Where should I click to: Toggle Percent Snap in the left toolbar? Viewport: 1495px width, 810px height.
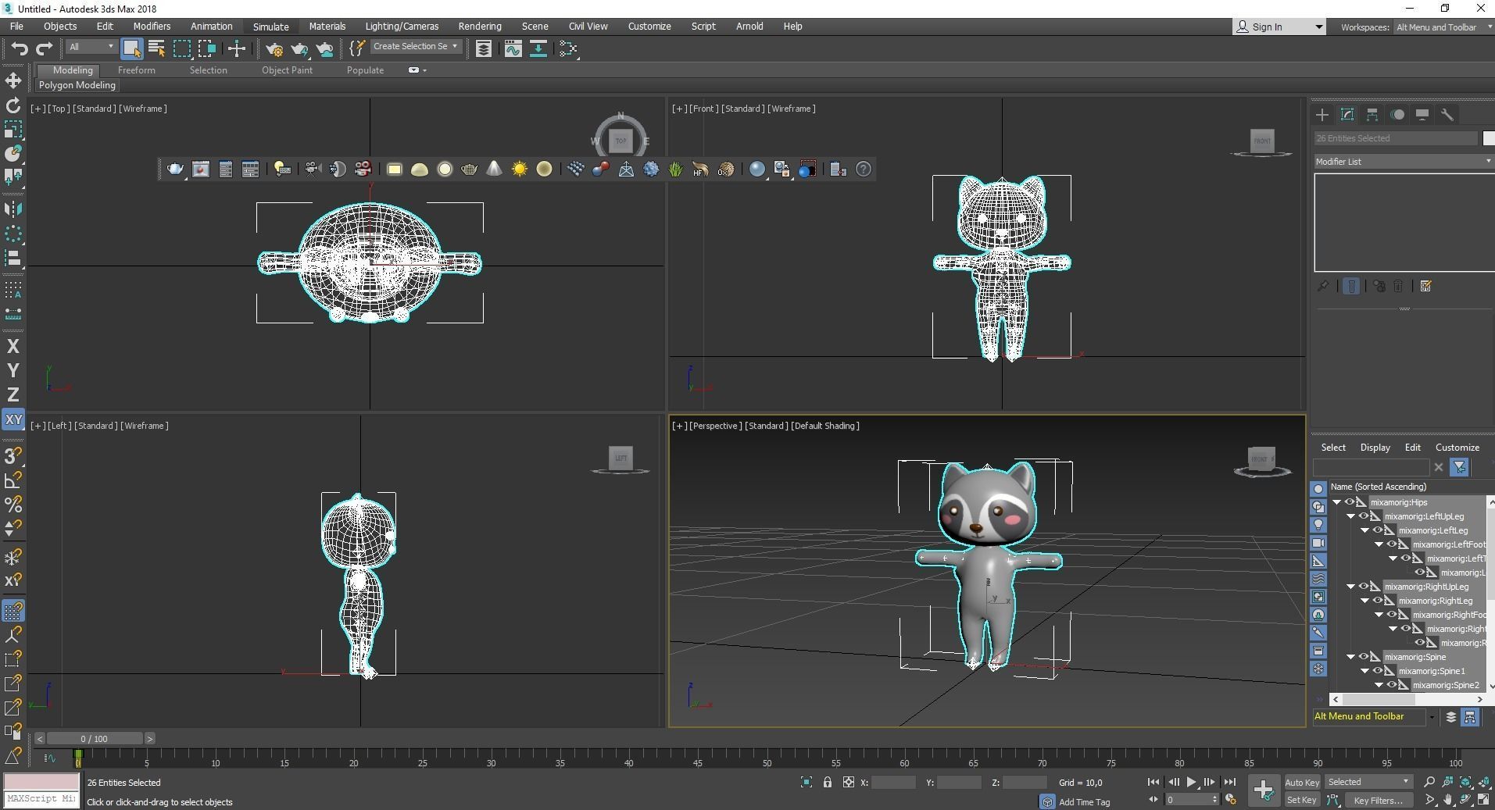tap(13, 505)
